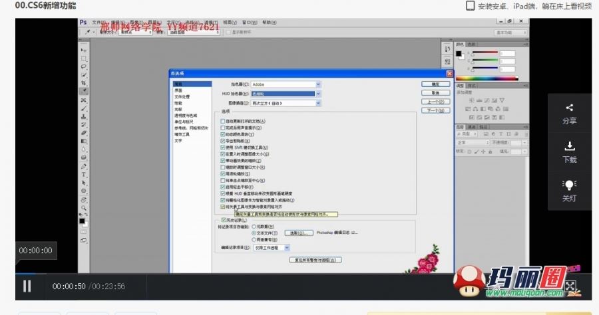Viewport: 599px width, 315px height.
Task: Open the 拾色器 Adobe dropdown
Action: pos(286,84)
